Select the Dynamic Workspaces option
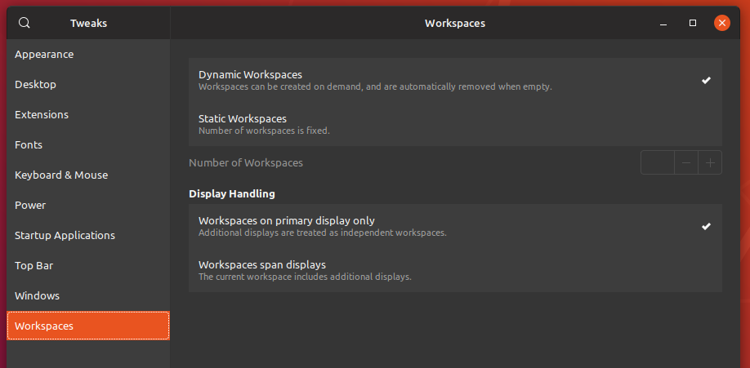This screenshot has width=750, height=368. [455, 80]
